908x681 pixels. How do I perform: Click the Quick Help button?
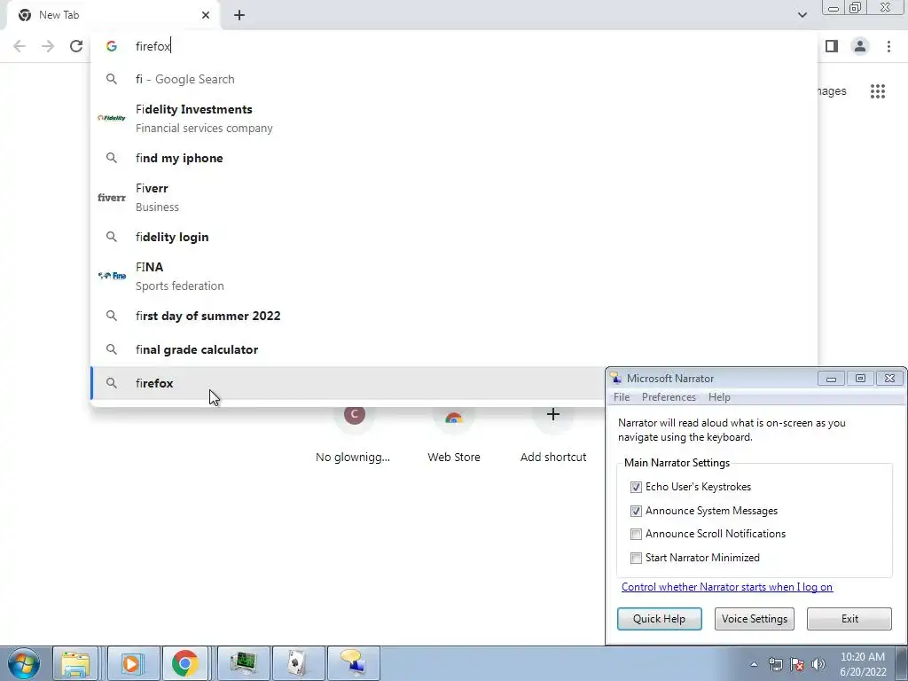[659, 618]
